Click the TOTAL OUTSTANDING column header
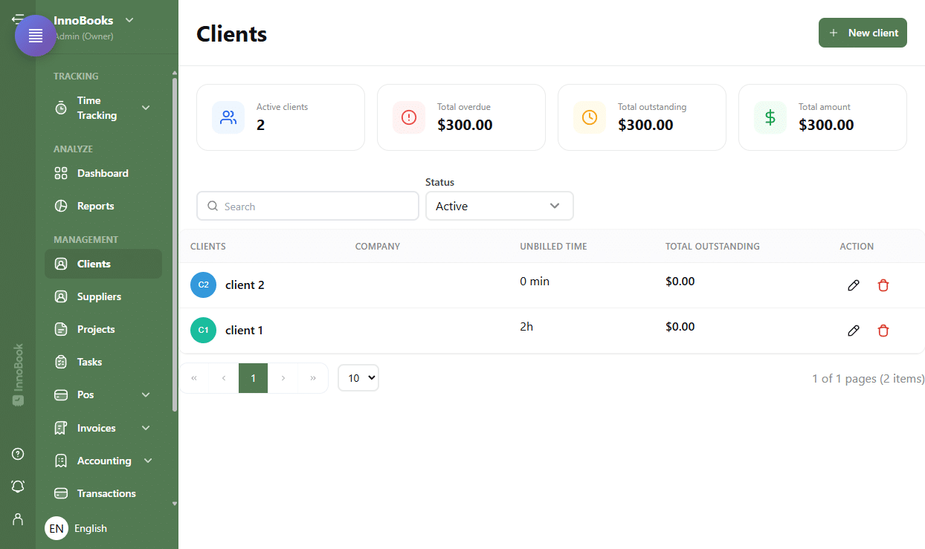 click(x=712, y=246)
